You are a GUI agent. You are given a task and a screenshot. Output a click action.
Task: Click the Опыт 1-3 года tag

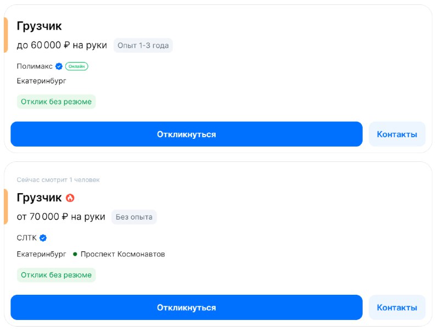[x=143, y=46]
